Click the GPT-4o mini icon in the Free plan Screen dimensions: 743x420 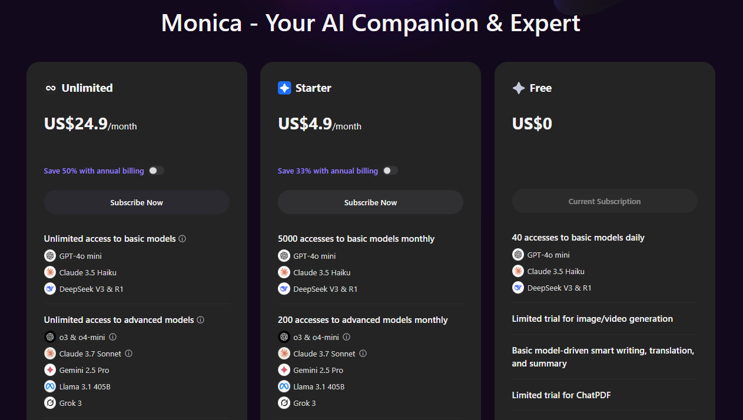[x=518, y=255]
